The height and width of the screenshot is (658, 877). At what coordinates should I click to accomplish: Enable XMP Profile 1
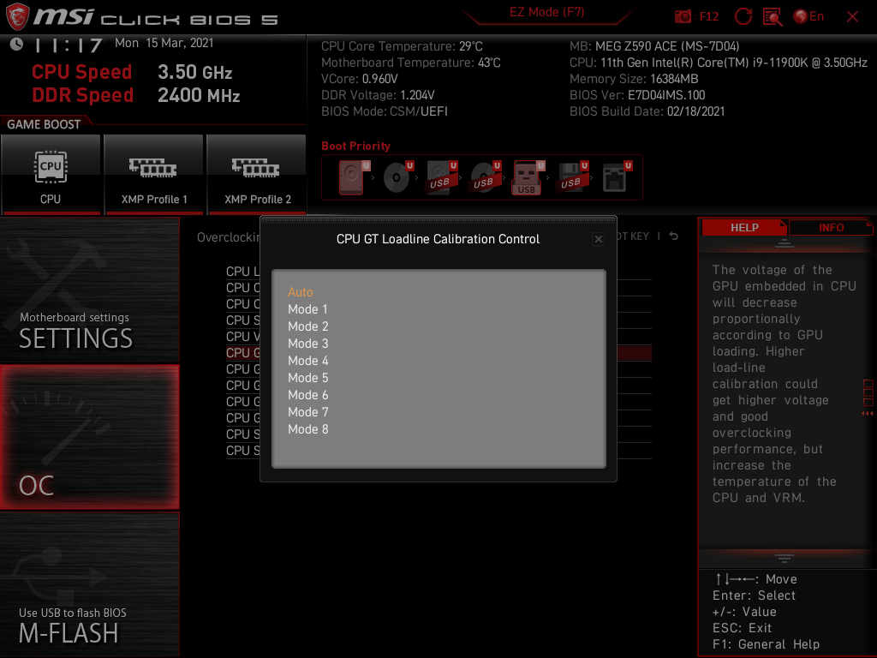(154, 174)
